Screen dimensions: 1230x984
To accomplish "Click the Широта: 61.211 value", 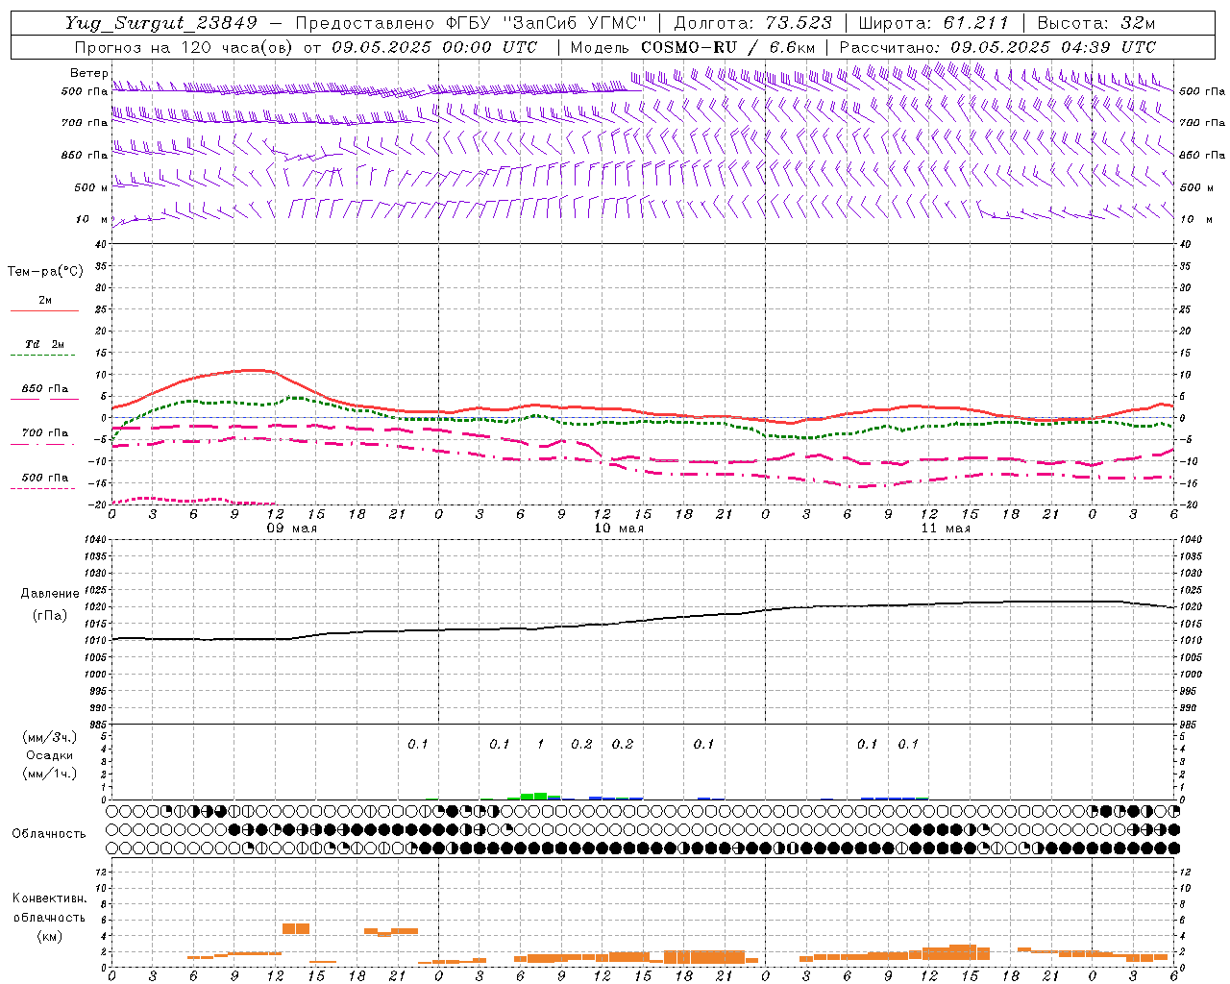I will click(x=934, y=24).
